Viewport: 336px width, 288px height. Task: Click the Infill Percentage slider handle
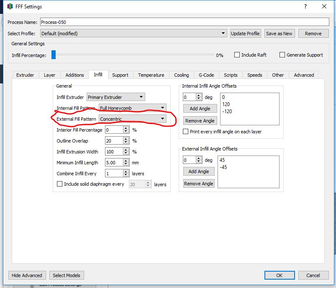[x=54, y=55]
